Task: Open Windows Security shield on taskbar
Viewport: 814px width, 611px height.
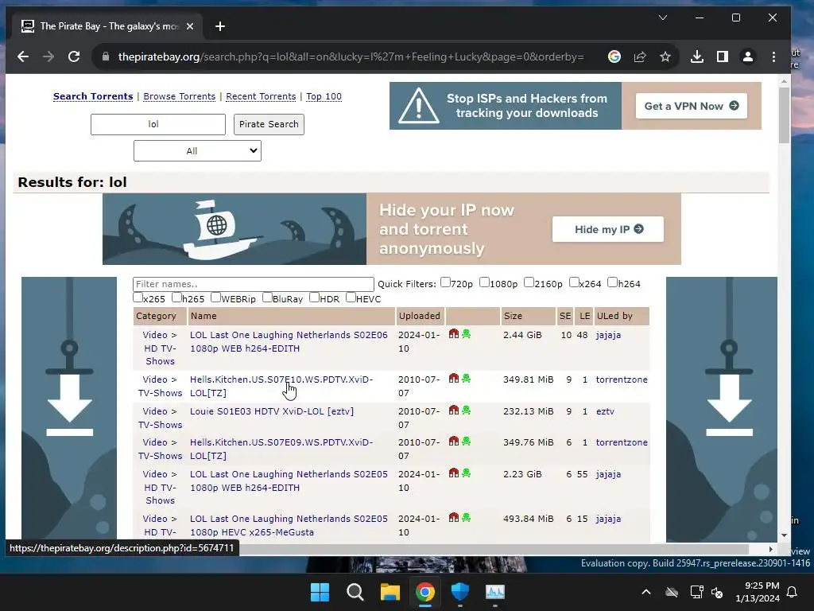Action: pos(460,592)
